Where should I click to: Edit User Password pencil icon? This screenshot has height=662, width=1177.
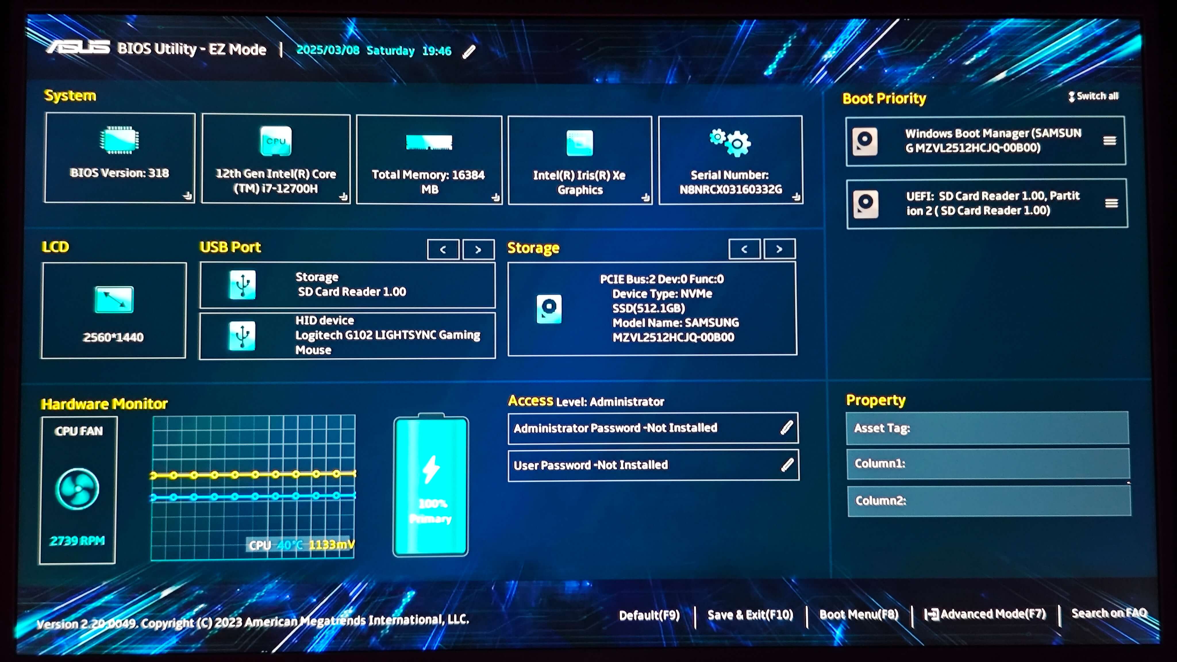click(x=787, y=465)
